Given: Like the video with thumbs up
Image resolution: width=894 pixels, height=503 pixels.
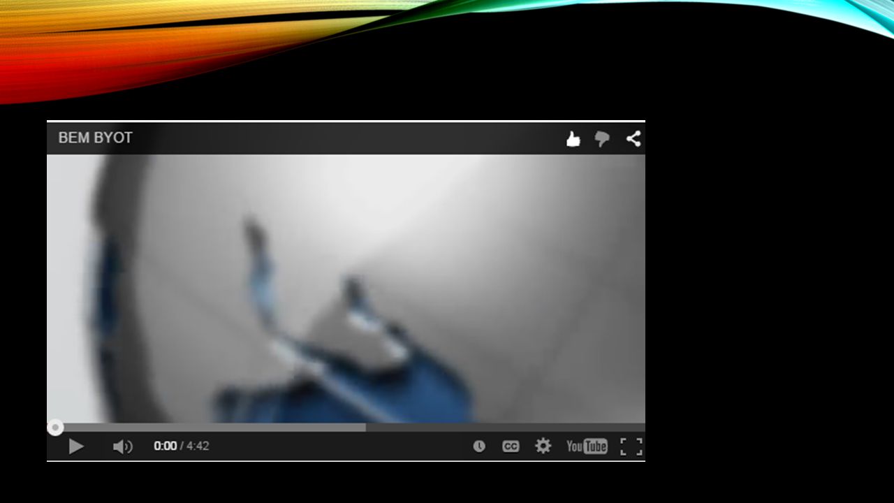Looking at the screenshot, I should point(573,139).
